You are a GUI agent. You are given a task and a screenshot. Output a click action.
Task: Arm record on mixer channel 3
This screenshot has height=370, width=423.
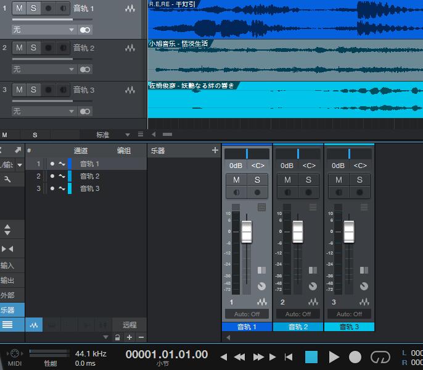[359, 193]
